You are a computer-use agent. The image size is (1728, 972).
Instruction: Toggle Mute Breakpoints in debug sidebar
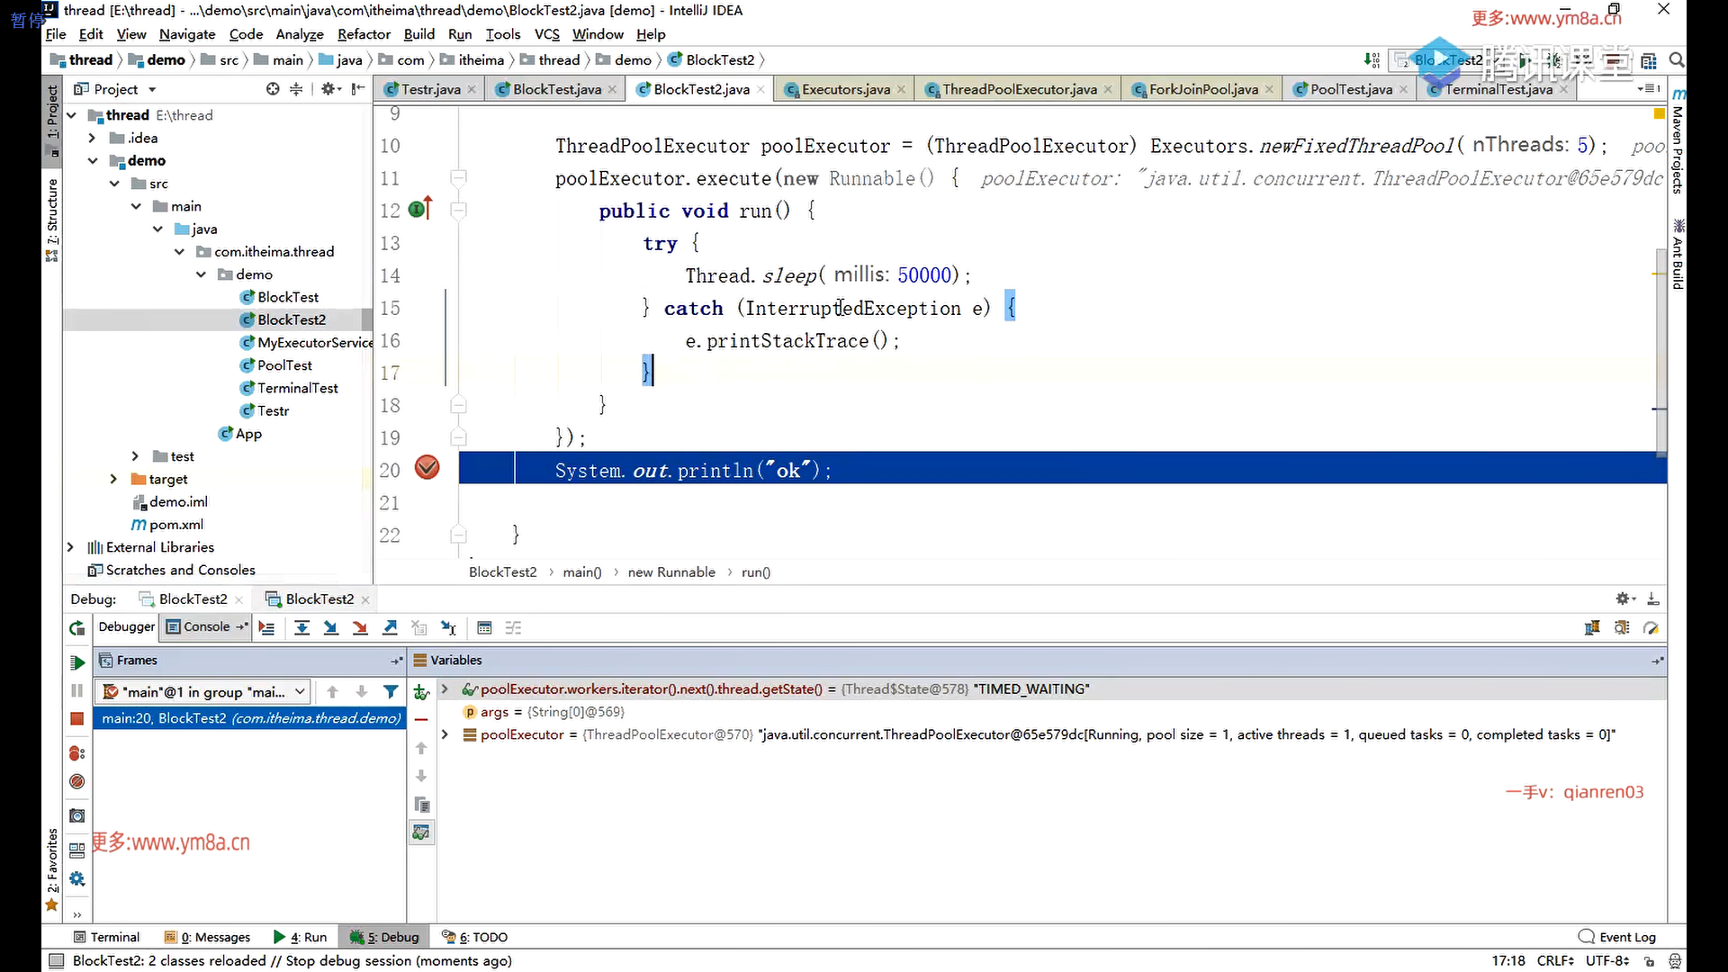[x=77, y=781]
